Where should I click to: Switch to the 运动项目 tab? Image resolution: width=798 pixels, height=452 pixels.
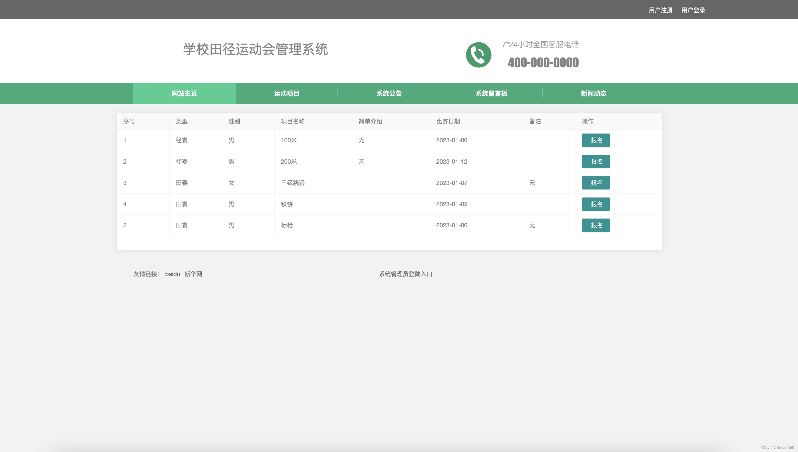[x=287, y=94]
